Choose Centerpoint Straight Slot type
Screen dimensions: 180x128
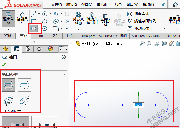(x=25, y=85)
